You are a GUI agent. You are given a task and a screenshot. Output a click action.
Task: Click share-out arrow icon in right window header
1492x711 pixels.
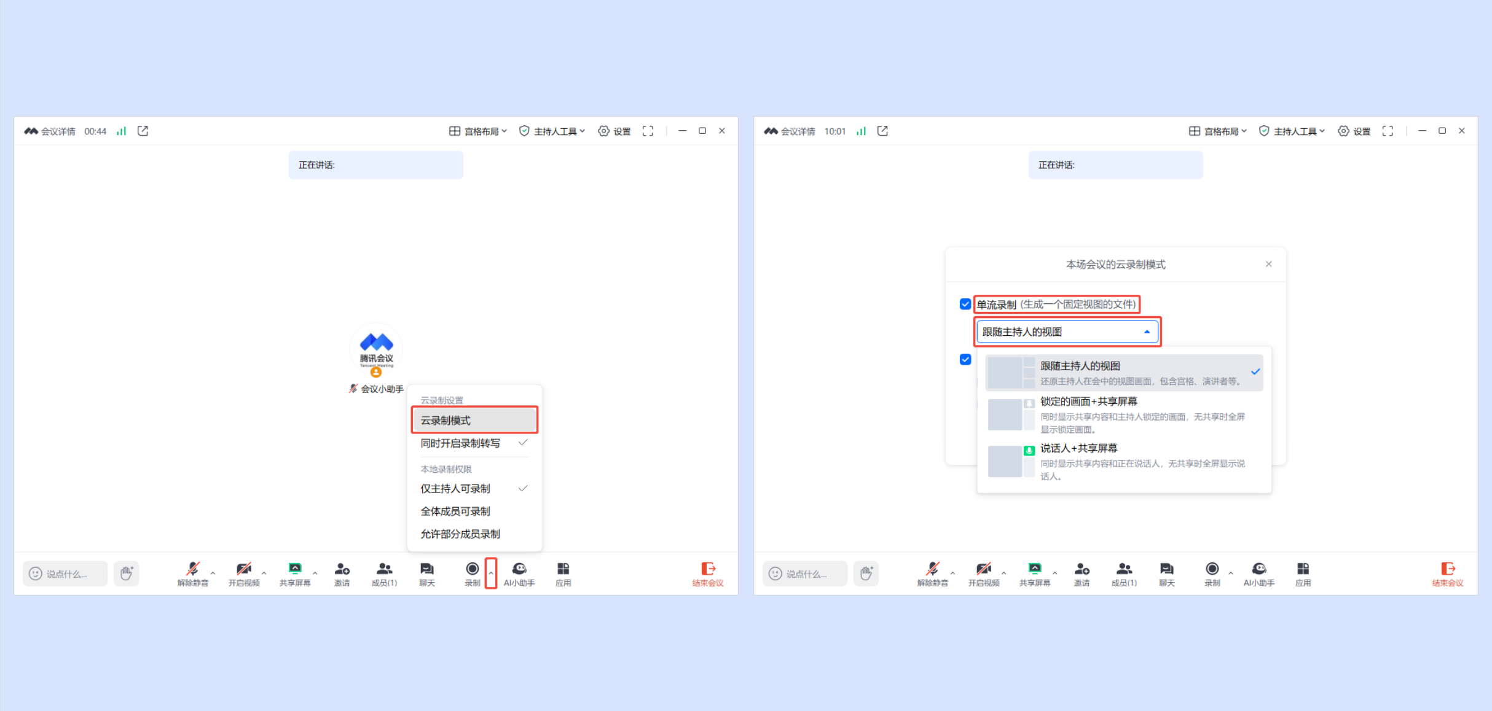point(882,131)
